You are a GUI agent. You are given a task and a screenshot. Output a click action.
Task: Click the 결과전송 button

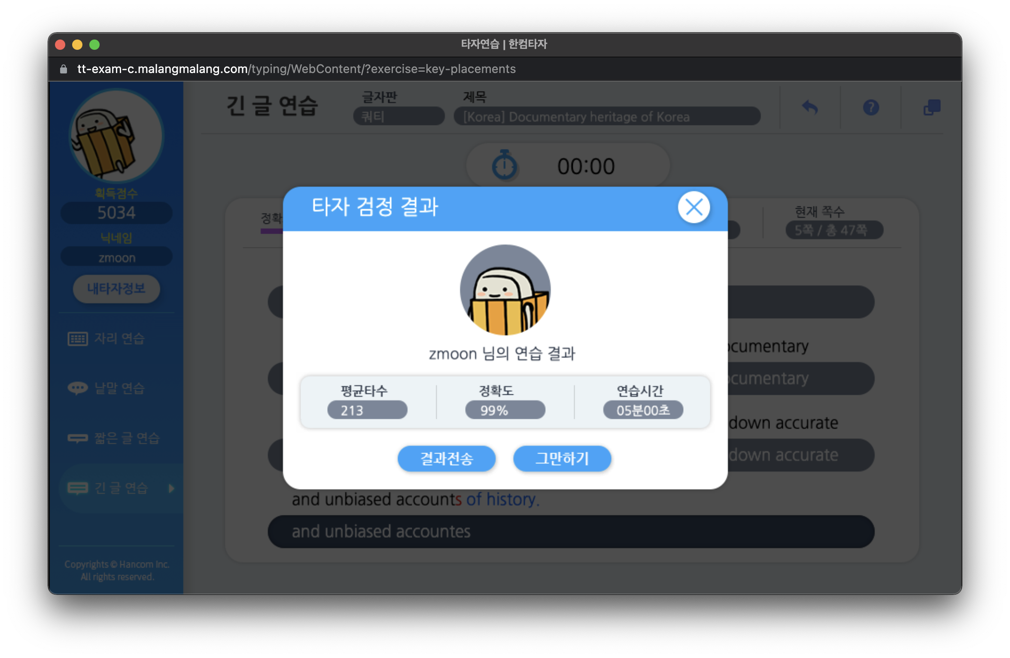click(447, 458)
